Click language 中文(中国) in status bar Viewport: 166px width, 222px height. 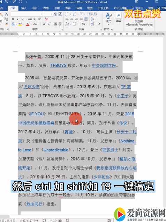[x=55, y=221]
